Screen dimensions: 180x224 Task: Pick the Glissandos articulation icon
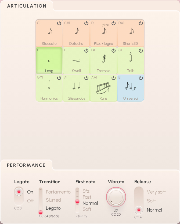coord(76,86)
